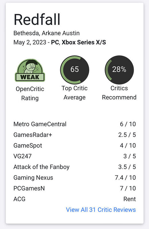Click the 65 Top Critic Average circle
Screen dimensions: 149x229
click(74, 70)
